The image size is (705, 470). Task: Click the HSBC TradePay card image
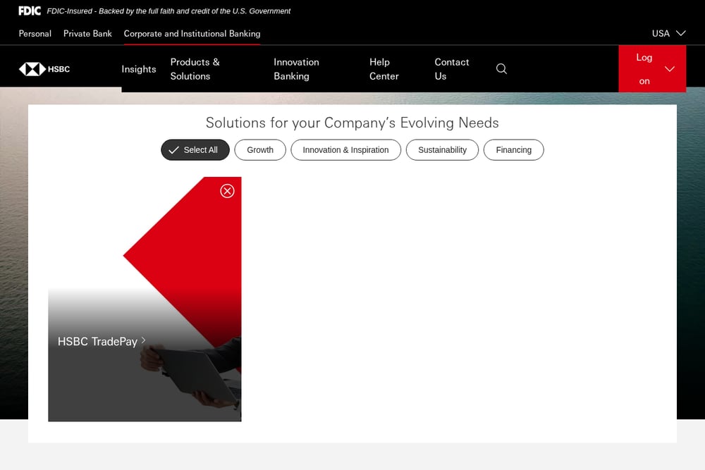click(145, 299)
